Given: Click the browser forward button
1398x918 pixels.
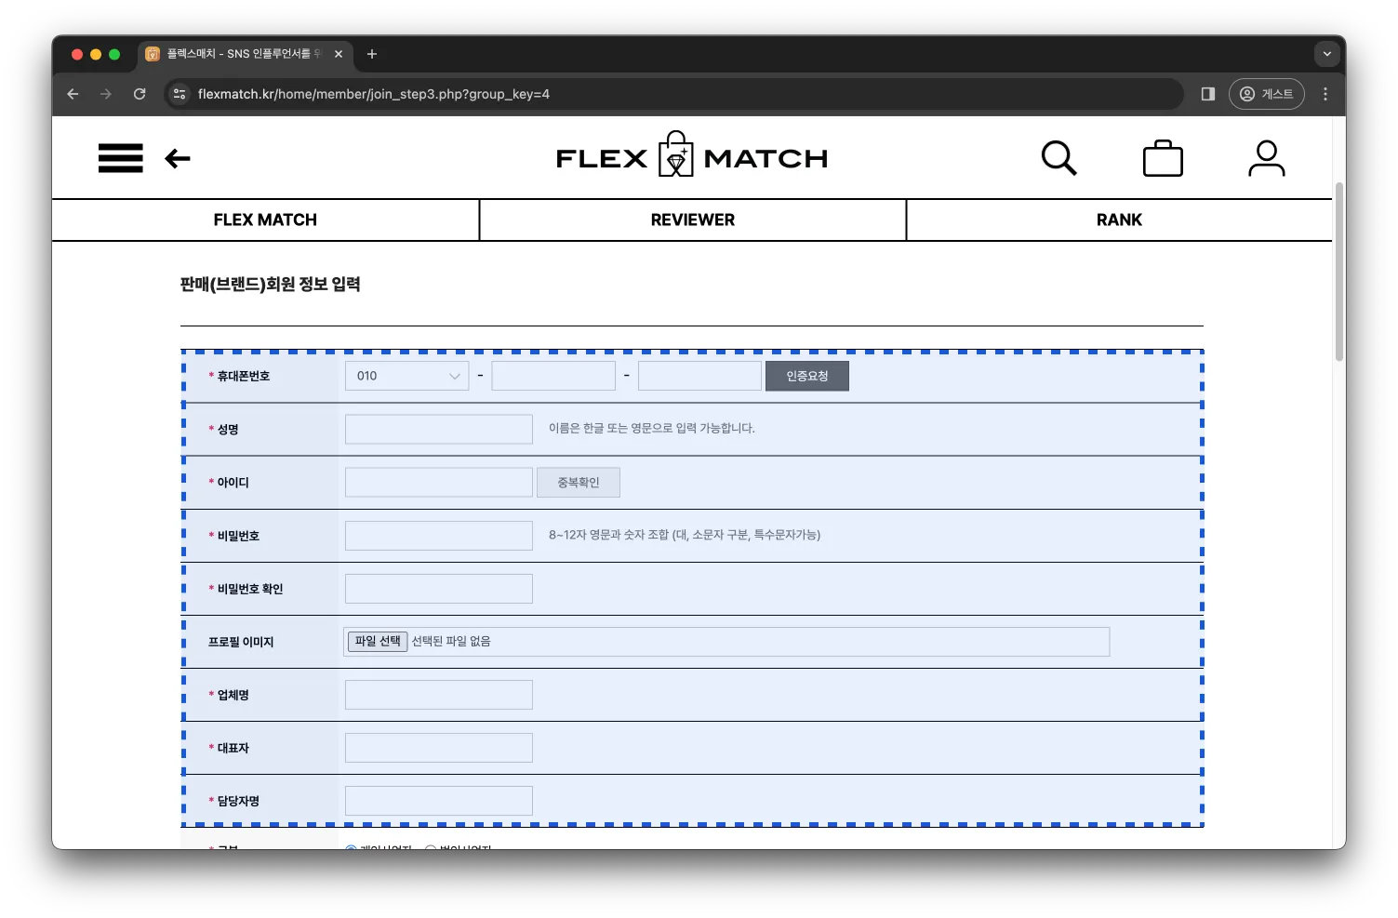Looking at the screenshot, I should pos(106,94).
